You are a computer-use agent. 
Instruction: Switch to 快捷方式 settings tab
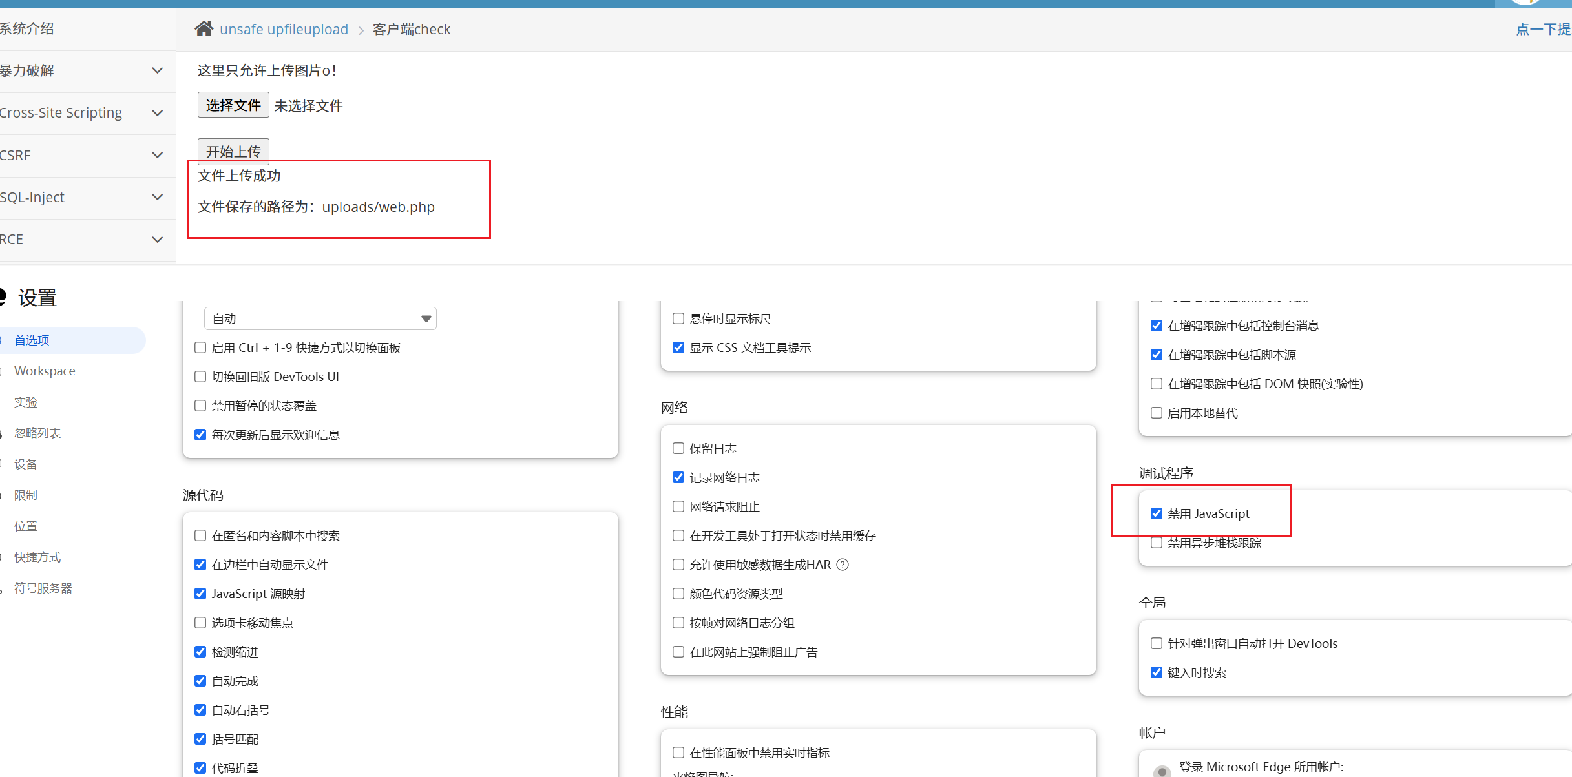coord(37,557)
